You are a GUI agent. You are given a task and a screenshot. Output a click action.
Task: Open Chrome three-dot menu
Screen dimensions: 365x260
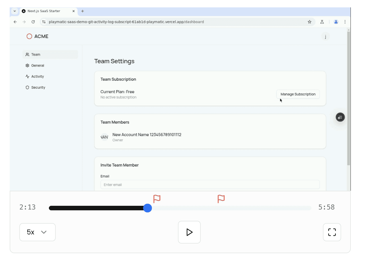[345, 22]
